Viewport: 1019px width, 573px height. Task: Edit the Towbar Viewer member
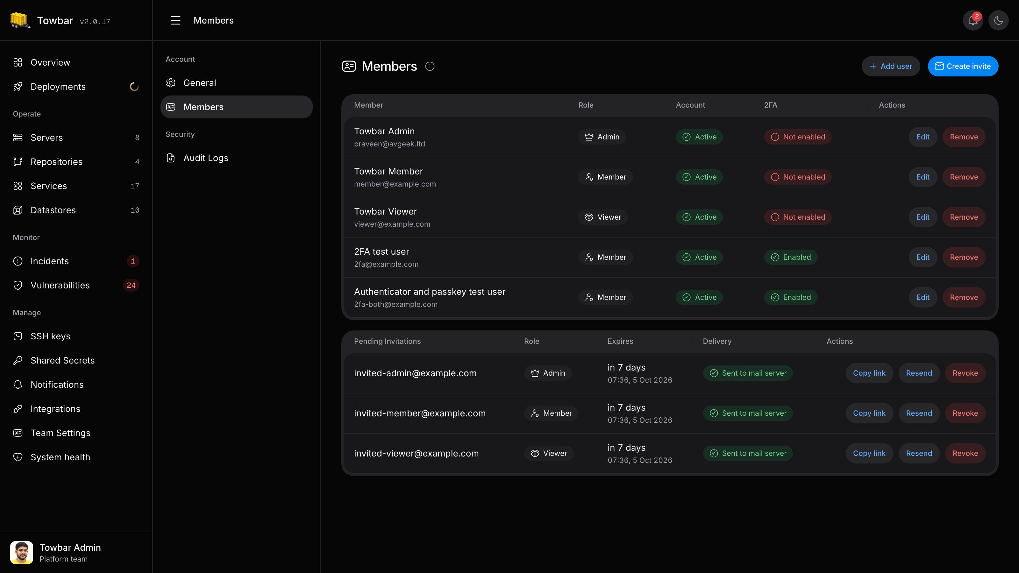[x=923, y=217]
